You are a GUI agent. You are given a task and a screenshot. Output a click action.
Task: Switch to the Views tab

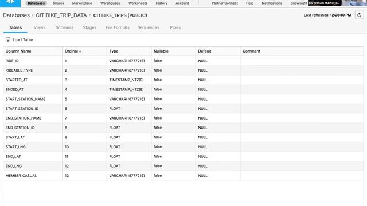pos(40,27)
